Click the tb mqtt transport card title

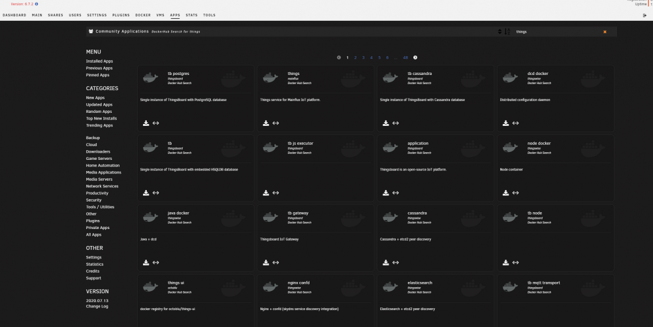543,283
